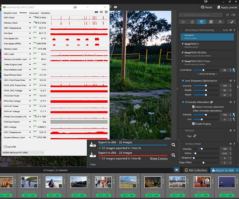Open the NVIDIA GeForce RTX 3060 dropdown
239x199 pixels.
pyautogui.click(x=24, y=152)
